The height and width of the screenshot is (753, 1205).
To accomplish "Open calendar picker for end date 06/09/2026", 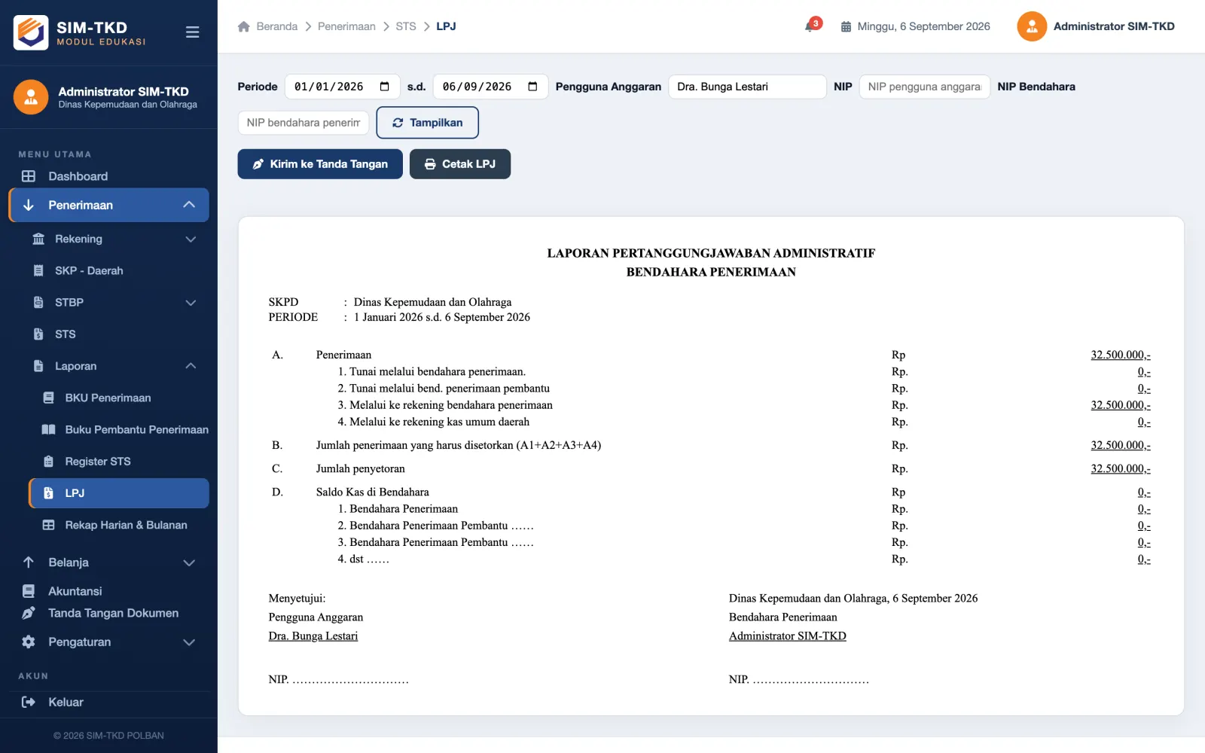I will point(533,87).
